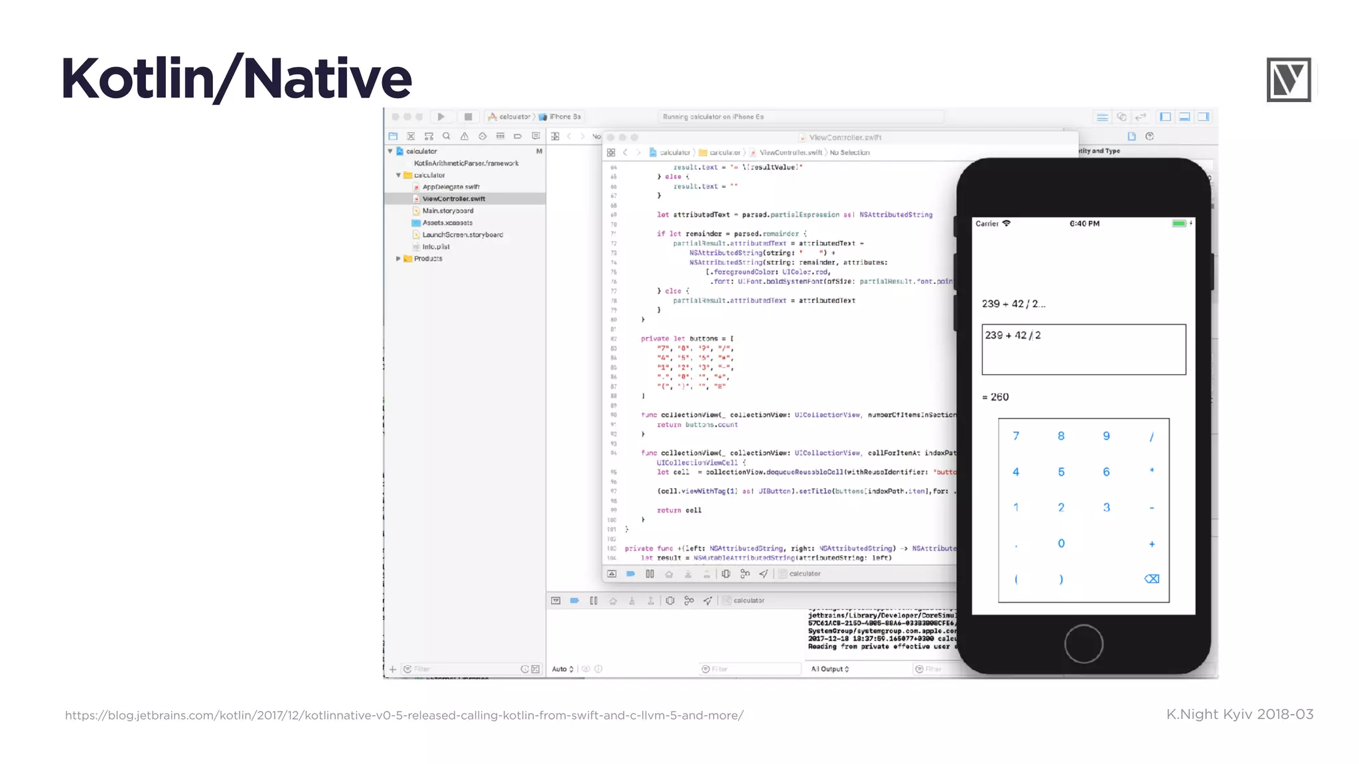Screen dimensions: 1359x764
Task: Toggle the right Utilities panel visibility
Action: pyautogui.click(x=1204, y=117)
